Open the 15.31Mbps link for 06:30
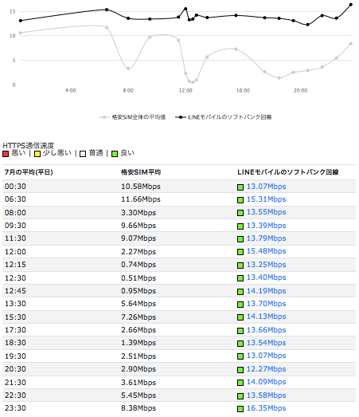This screenshot has width=359, height=417. point(266,199)
